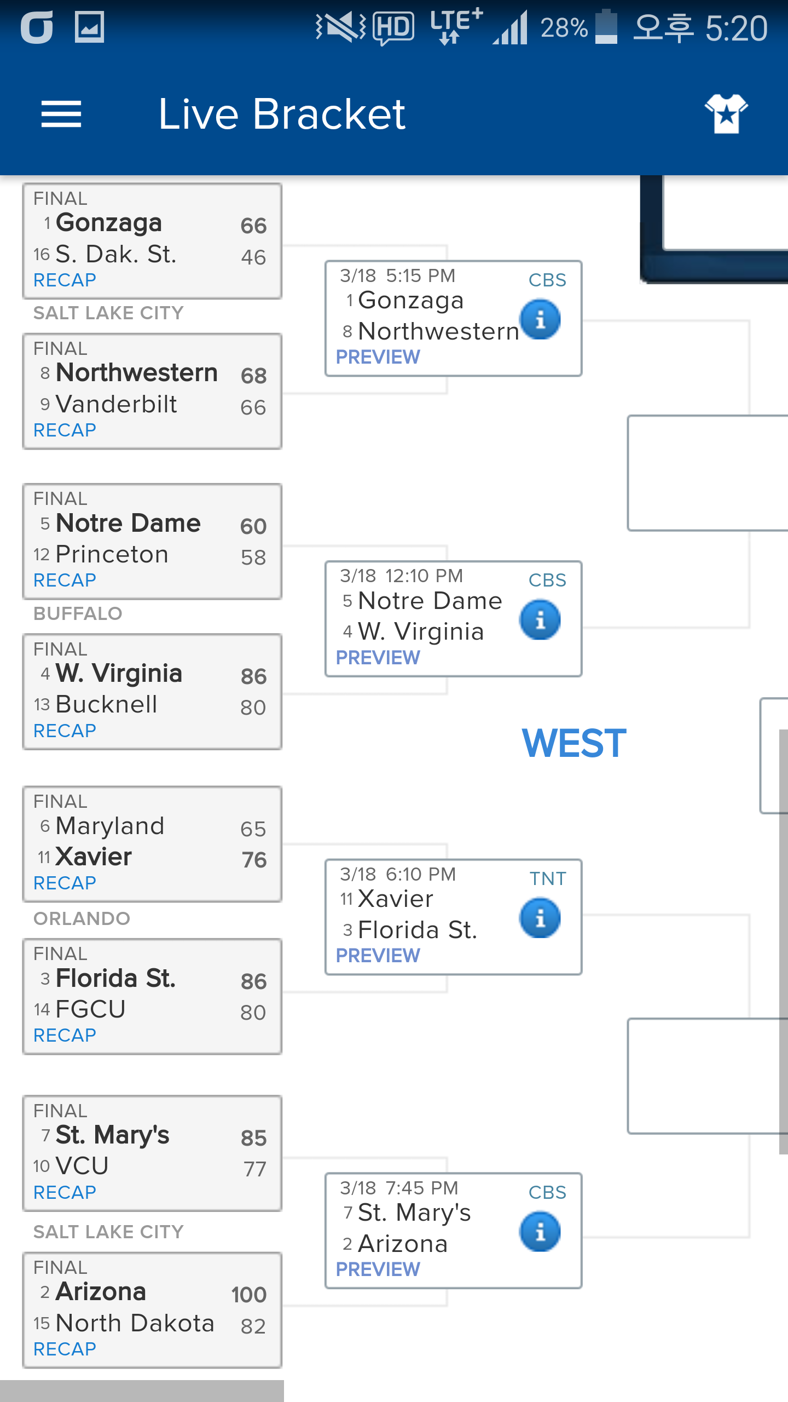Open the St. Mary's vs VCU recap
Screen dimensions: 788x1402
(65, 1192)
